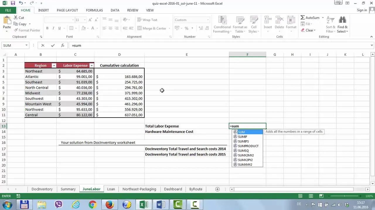This screenshot has width=375, height=210.
Task: Add a new sheet with plus icon
Action: click(x=217, y=189)
